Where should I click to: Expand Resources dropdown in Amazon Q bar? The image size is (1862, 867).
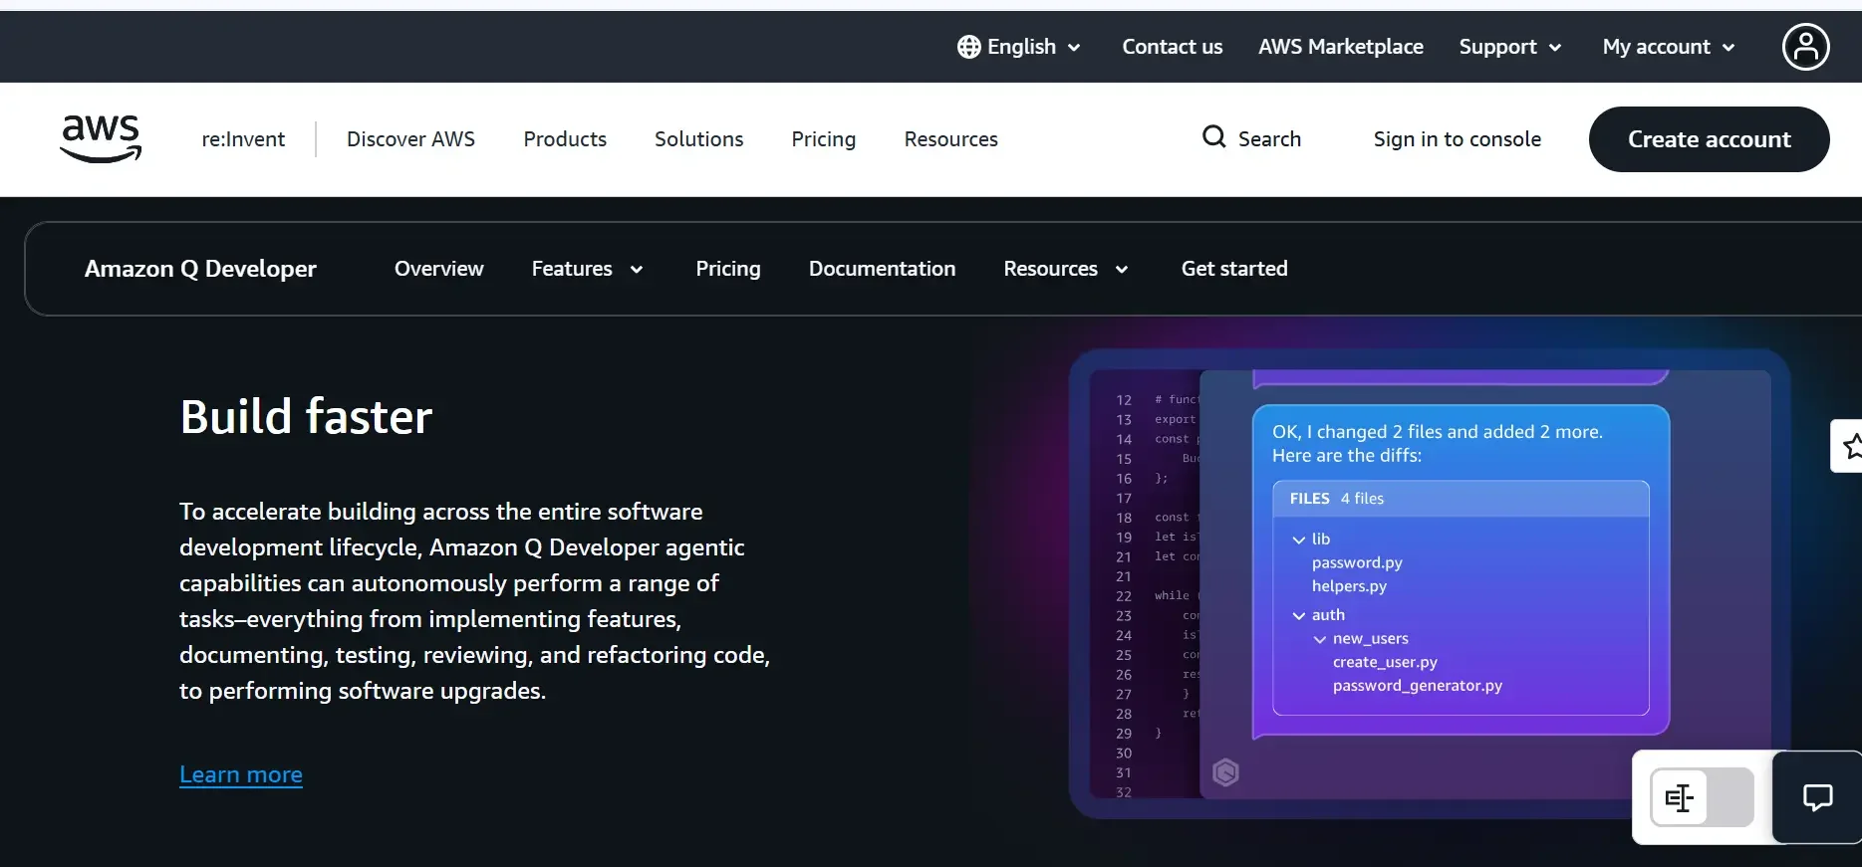click(x=1066, y=269)
